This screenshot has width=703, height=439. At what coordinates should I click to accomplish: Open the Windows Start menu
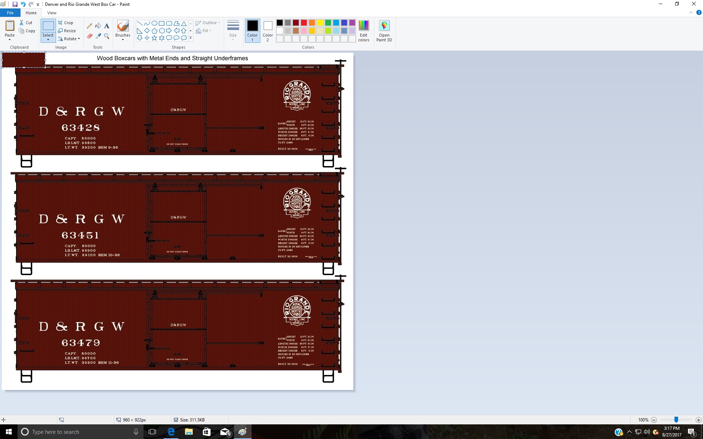[x=9, y=432]
